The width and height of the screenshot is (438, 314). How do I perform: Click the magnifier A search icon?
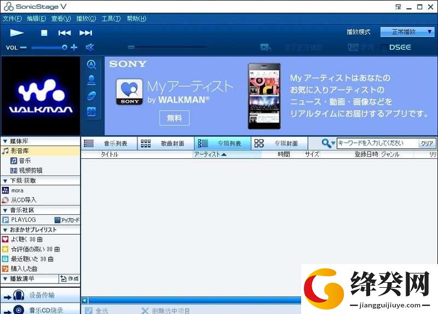pyautogui.click(x=91, y=65)
